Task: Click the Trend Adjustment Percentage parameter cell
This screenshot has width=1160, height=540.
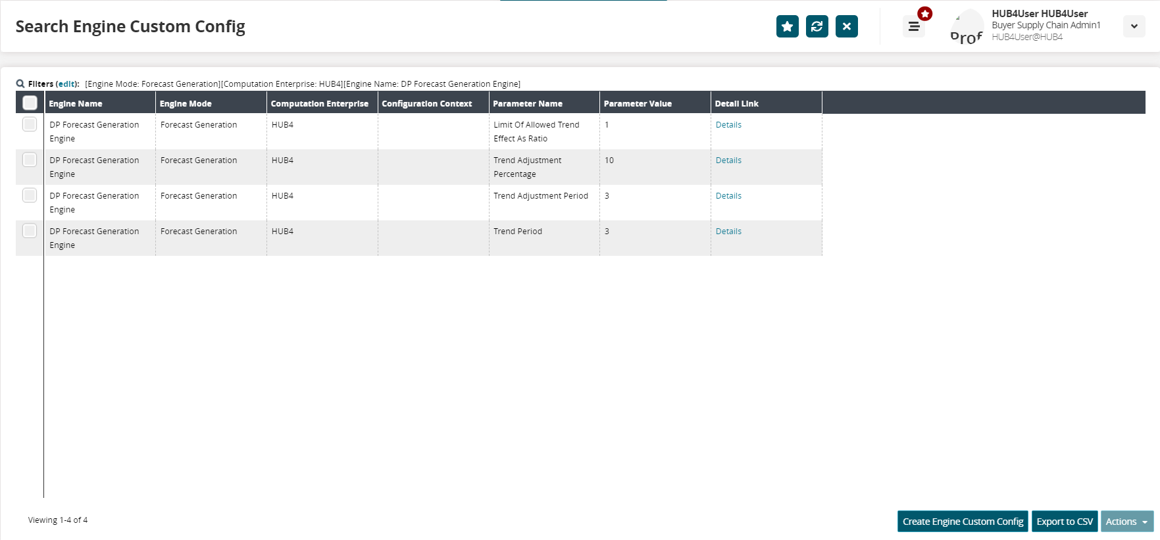Action: click(x=544, y=167)
